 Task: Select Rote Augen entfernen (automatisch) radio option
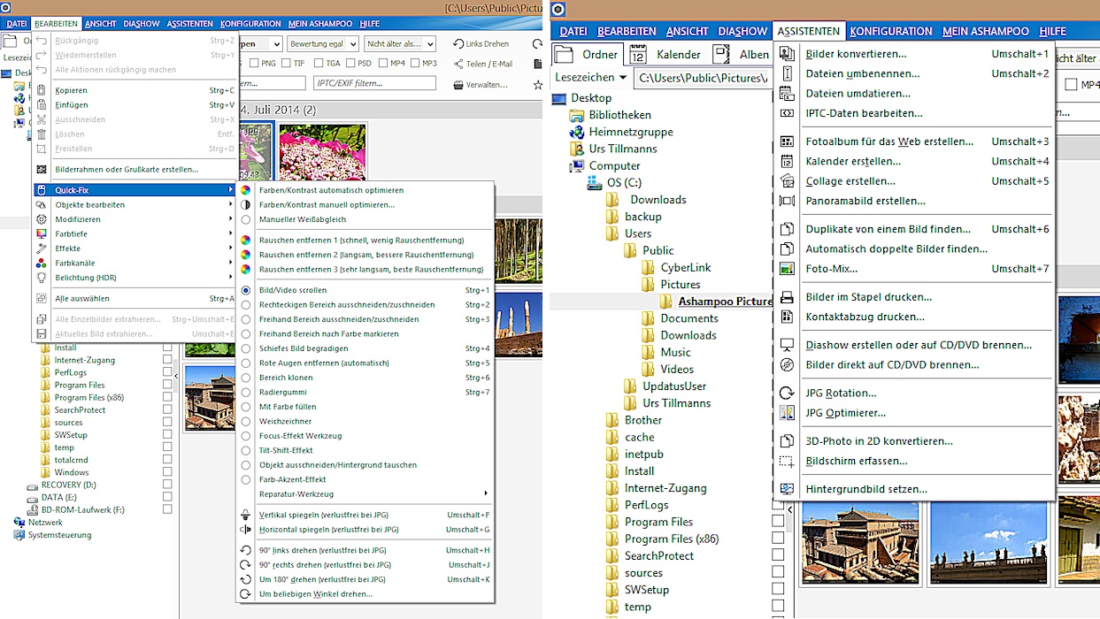(246, 363)
